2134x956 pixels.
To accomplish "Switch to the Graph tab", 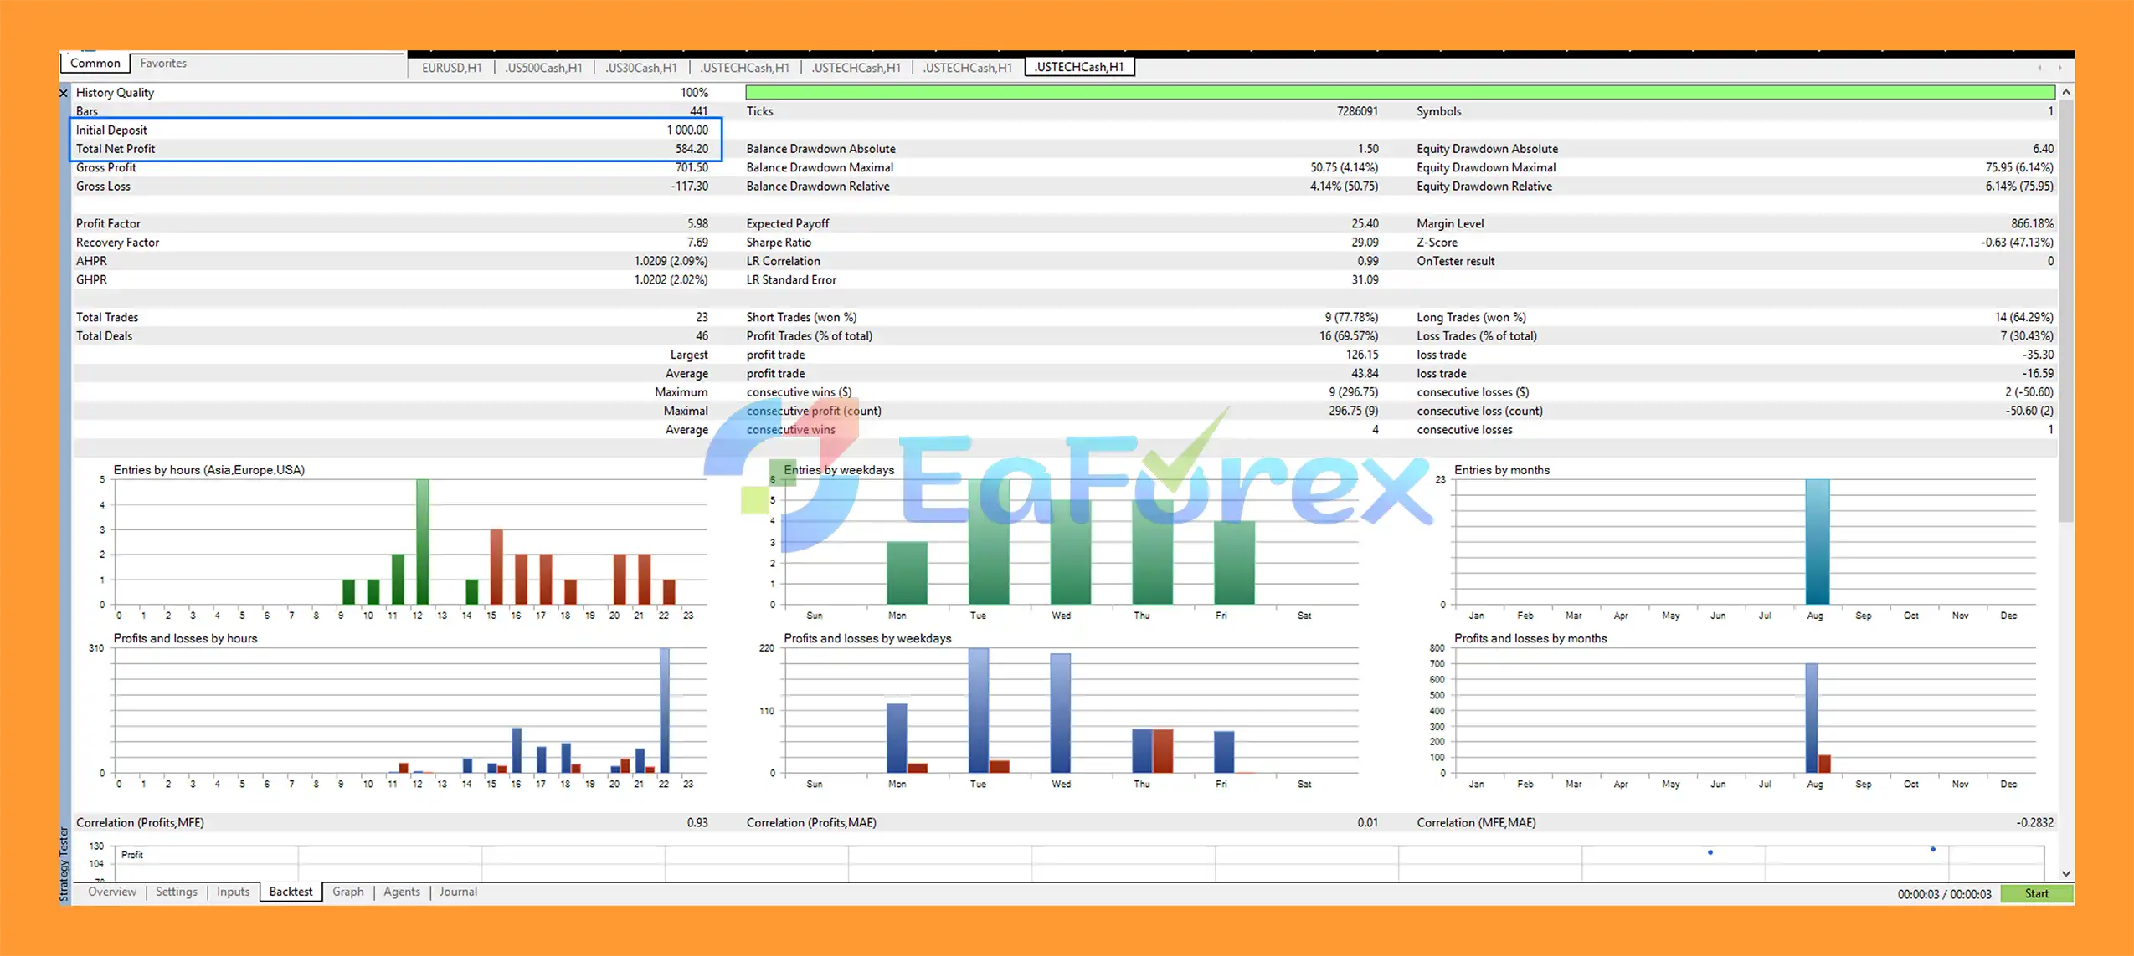I will (x=347, y=892).
